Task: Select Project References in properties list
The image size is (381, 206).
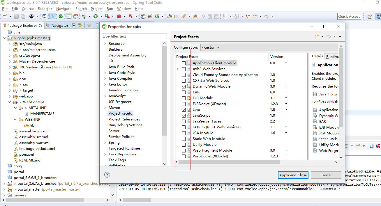Action: pos(124,119)
